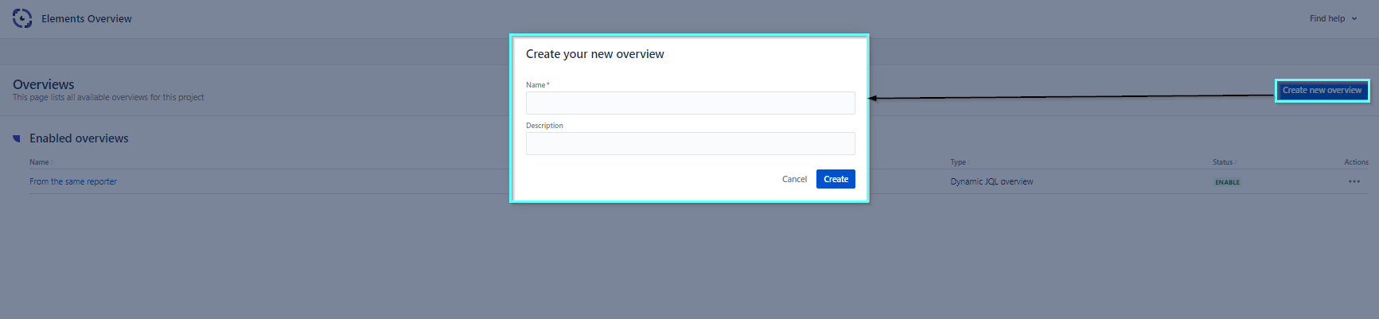Sort by the Type column header
1379x319 pixels.
[x=958, y=162]
